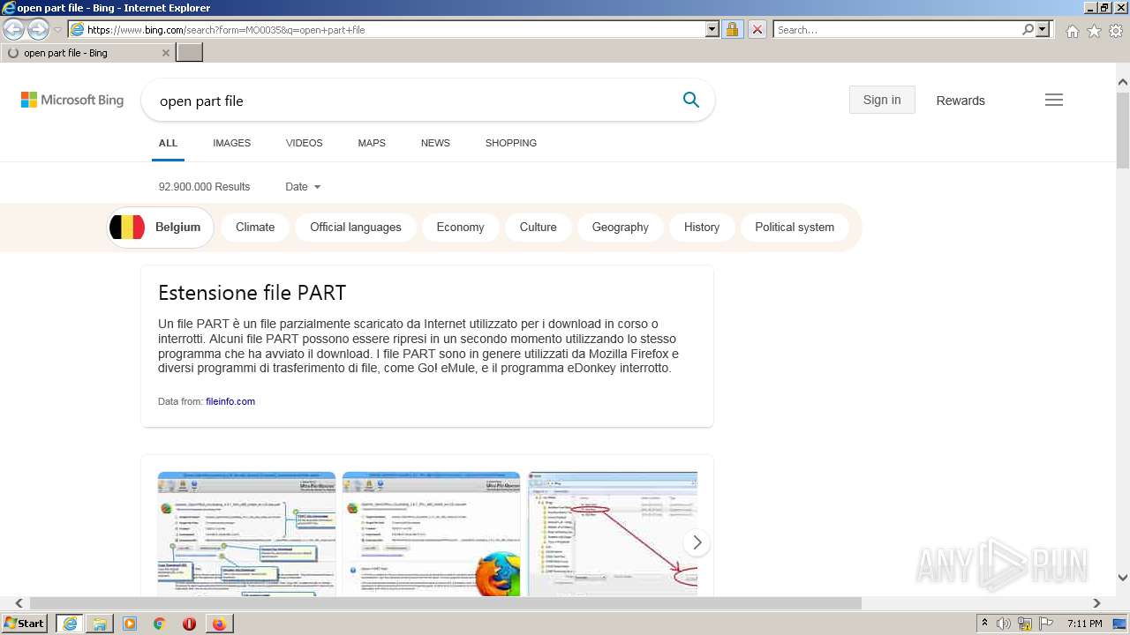Click the 7:11 PM clock

[1085, 624]
